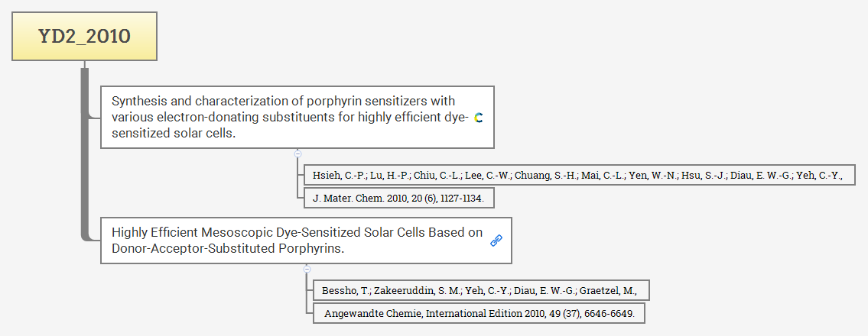Viewport: 868px width, 336px height.
Task: Select the Highly Efficient Mesoscopic Dye-Sensitized topic
Action: 297,240
